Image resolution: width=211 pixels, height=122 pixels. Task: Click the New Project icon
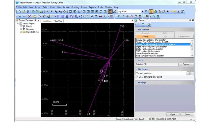pyautogui.click(x=20, y=12)
